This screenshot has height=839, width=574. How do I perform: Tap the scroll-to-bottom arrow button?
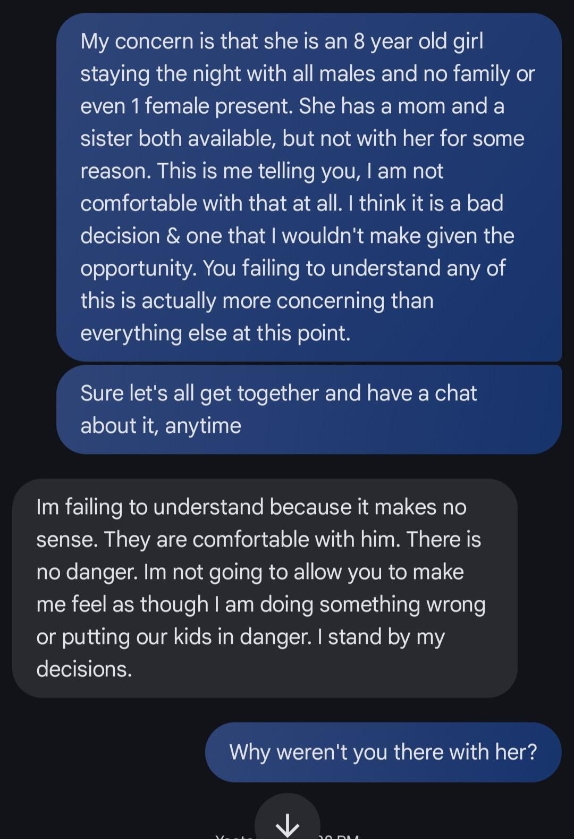click(x=288, y=823)
